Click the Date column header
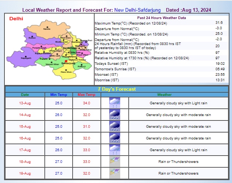Viewport: 232px width, 183px height. coord(25,95)
